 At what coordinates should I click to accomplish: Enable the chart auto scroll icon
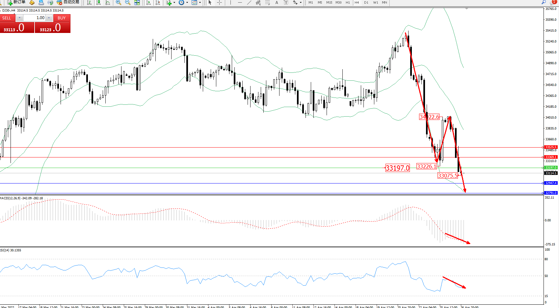click(148, 3)
